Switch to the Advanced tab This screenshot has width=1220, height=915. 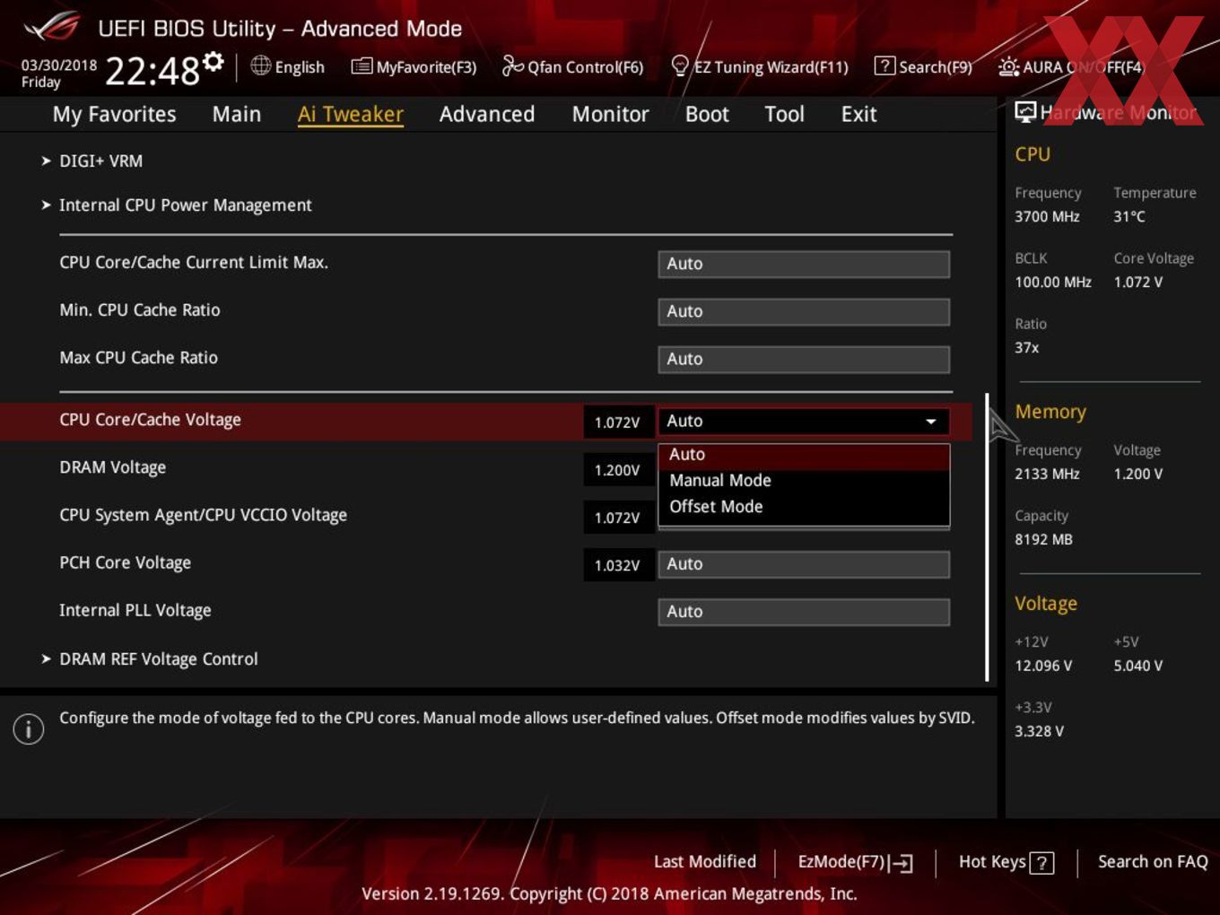(487, 114)
